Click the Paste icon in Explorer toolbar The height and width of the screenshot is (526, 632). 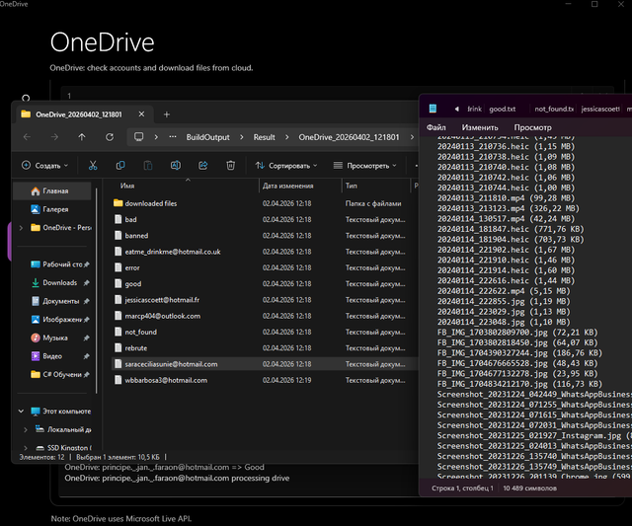[x=148, y=165]
